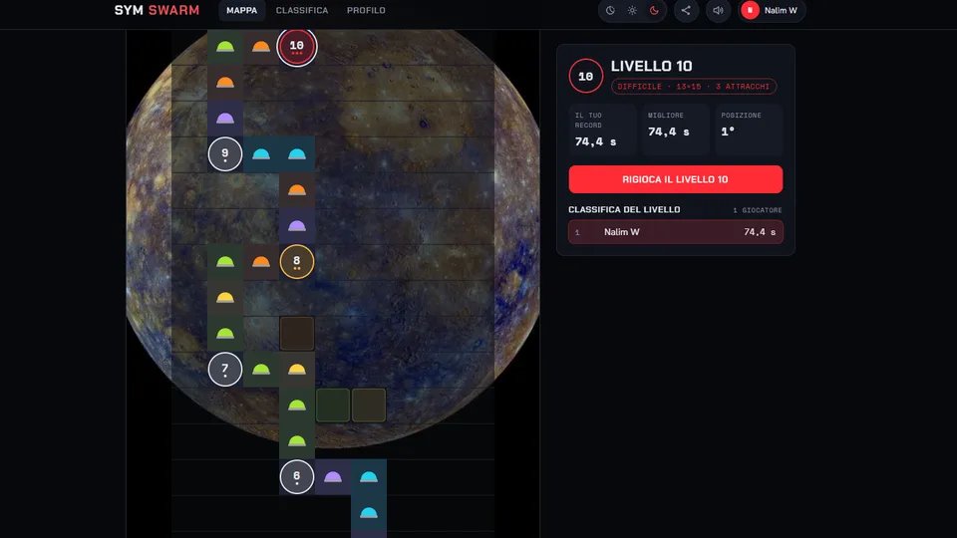
Task: Open the Nalim W user avatar menu
Action: [772, 10]
